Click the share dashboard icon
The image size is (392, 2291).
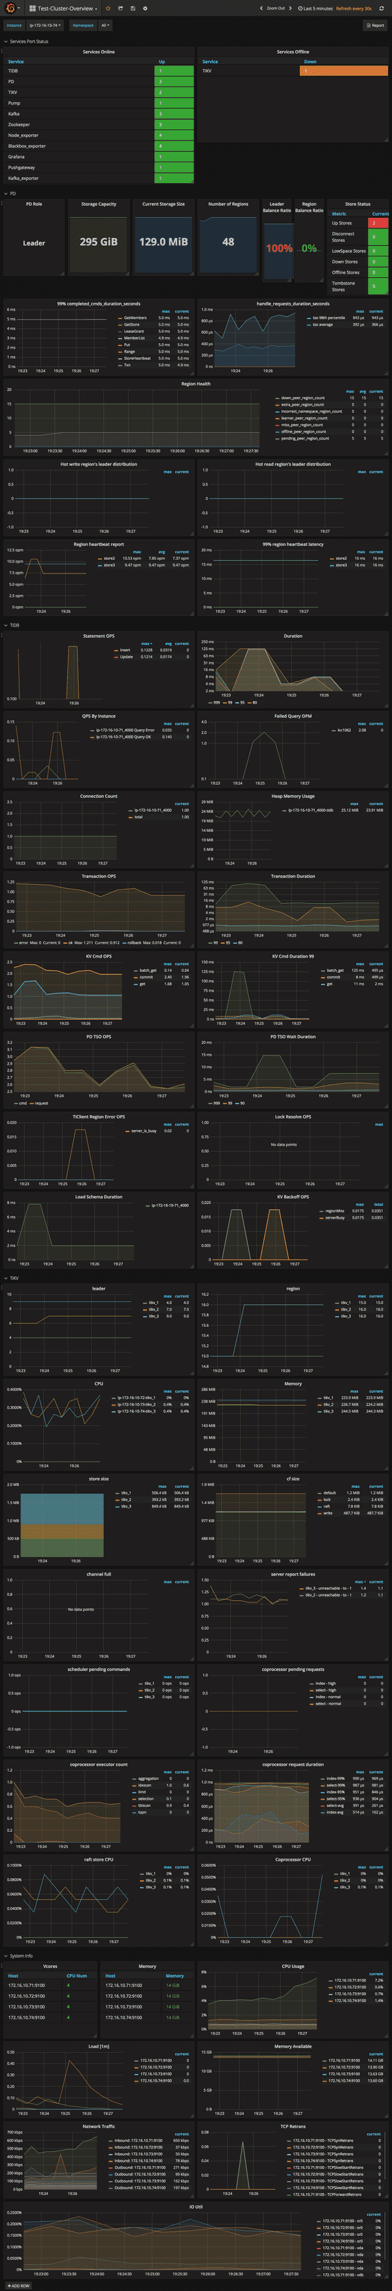point(120,8)
